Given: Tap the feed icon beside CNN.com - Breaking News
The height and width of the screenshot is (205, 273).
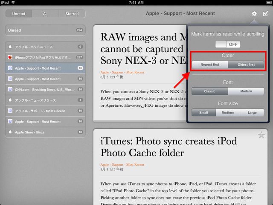Looking at the screenshot, I should (10, 89).
